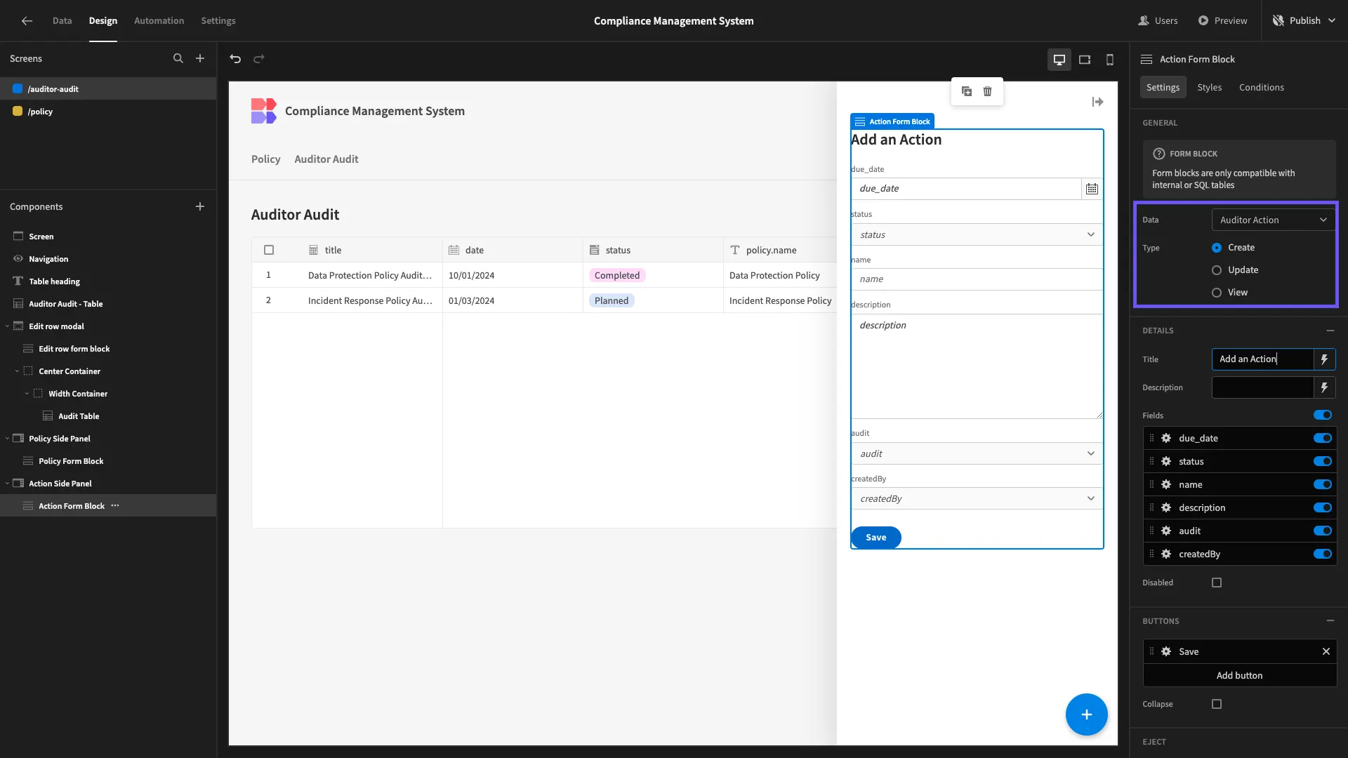This screenshot has height=758, width=1348.
Task: Toggle all Fields switch
Action: coord(1323,415)
